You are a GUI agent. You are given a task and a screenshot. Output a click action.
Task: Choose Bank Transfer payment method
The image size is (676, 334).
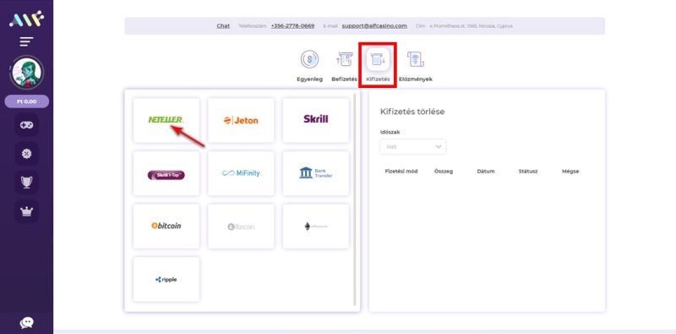tap(315, 173)
